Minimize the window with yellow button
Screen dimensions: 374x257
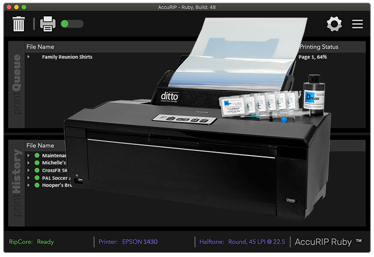(x=16, y=7)
